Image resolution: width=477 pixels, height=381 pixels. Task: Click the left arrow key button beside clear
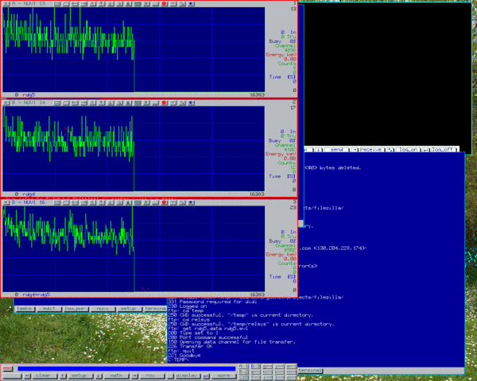[27, 375]
